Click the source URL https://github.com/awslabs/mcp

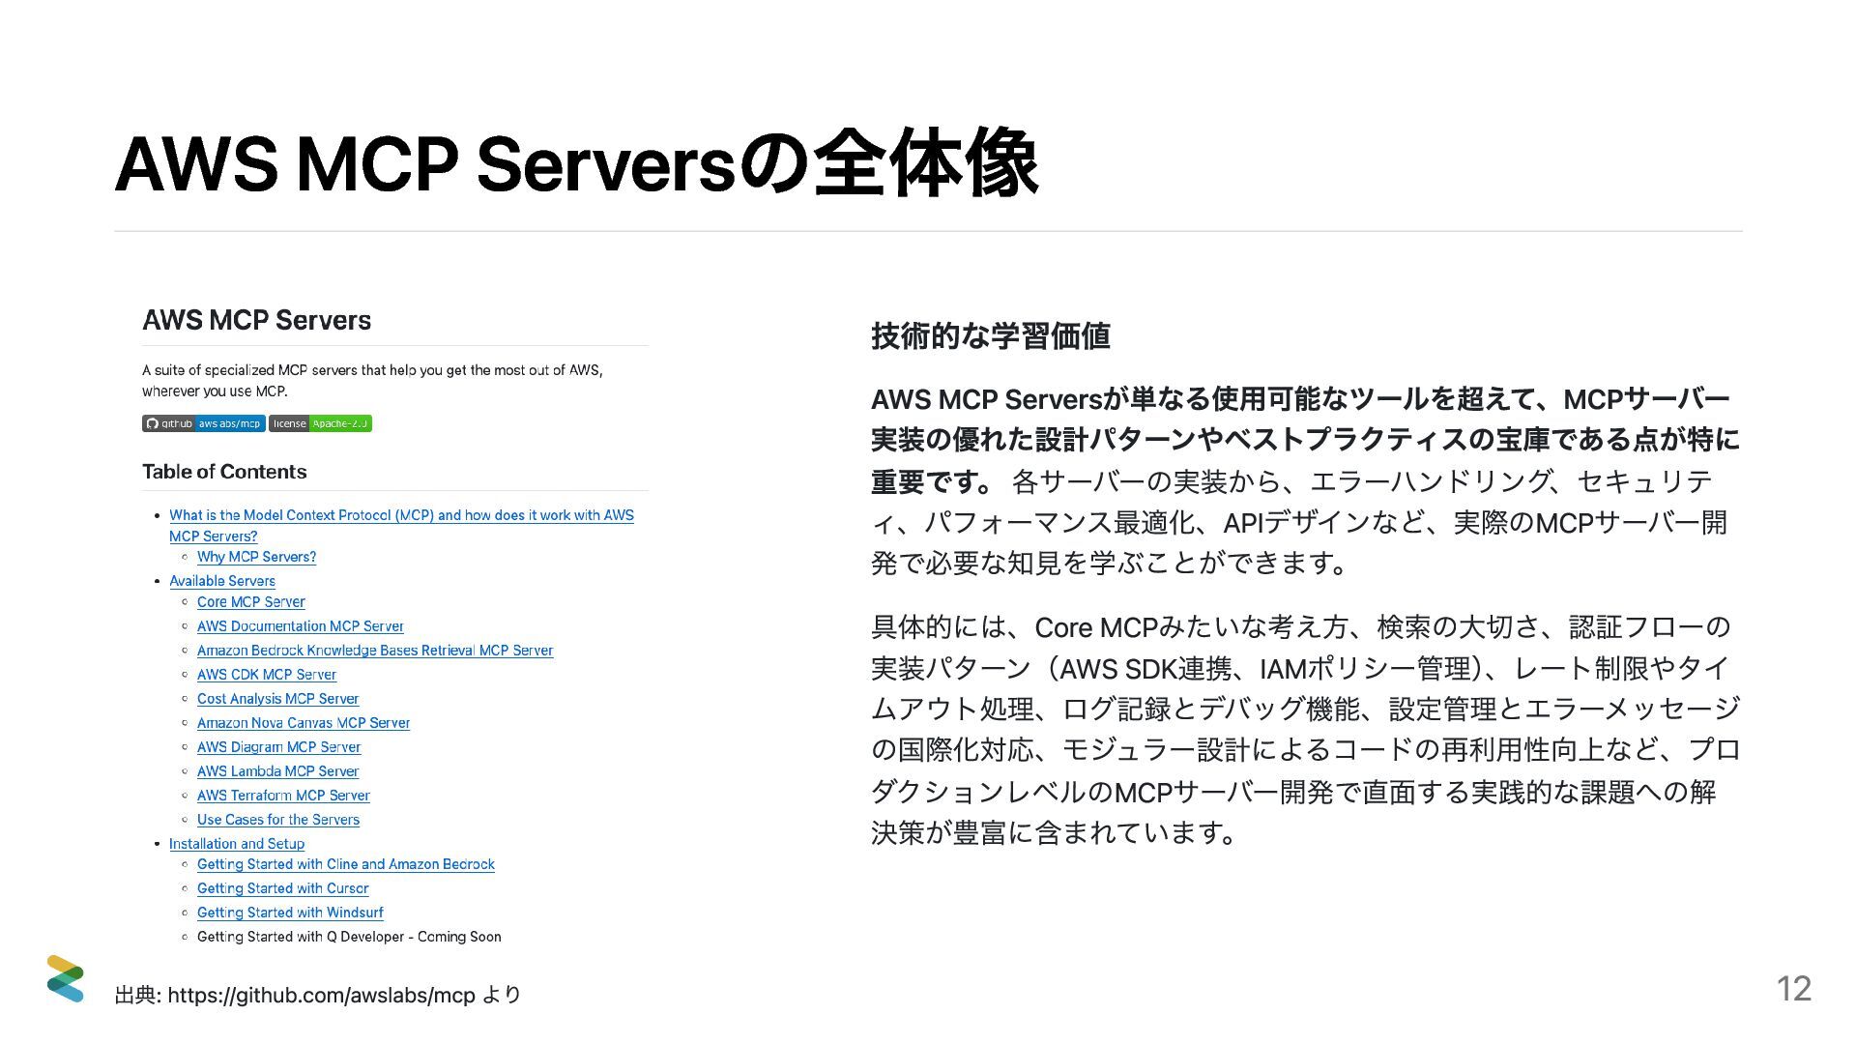(321, 995)
